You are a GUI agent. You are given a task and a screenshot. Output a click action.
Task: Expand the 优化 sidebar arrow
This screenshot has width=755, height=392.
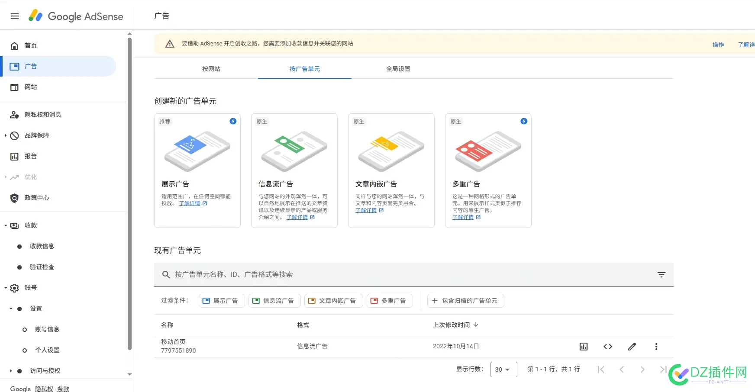[x=6, y=177]
